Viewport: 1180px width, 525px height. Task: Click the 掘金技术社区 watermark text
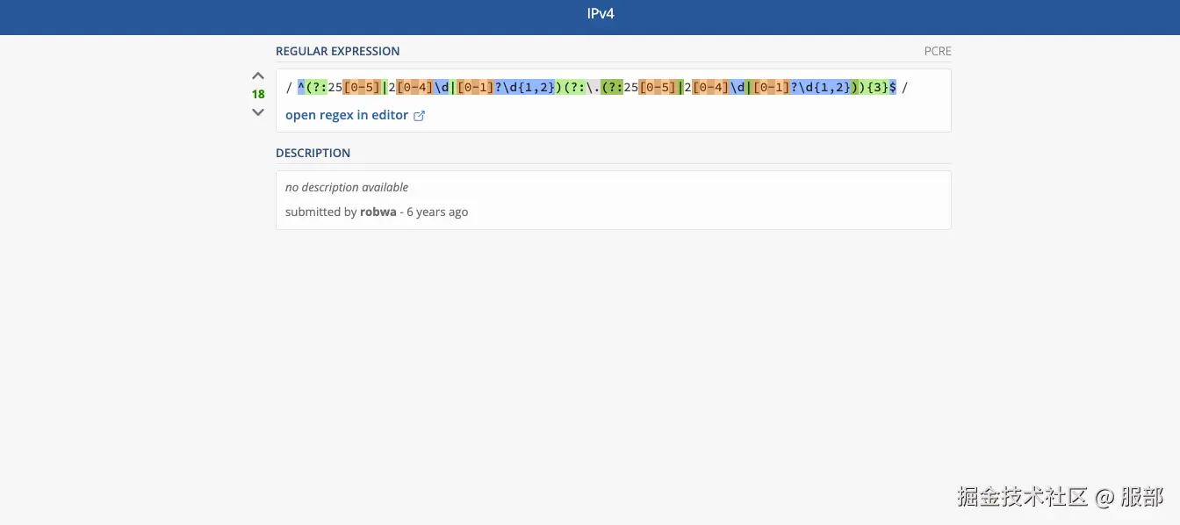pos(1022,496)
